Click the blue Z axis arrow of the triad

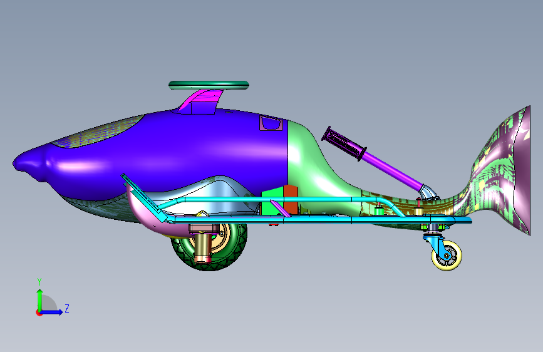click(52, 312)
